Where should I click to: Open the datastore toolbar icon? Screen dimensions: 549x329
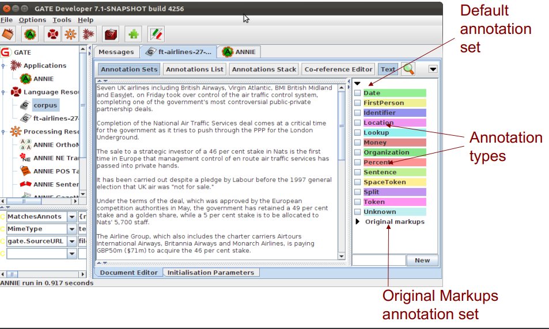click(111, 35)
